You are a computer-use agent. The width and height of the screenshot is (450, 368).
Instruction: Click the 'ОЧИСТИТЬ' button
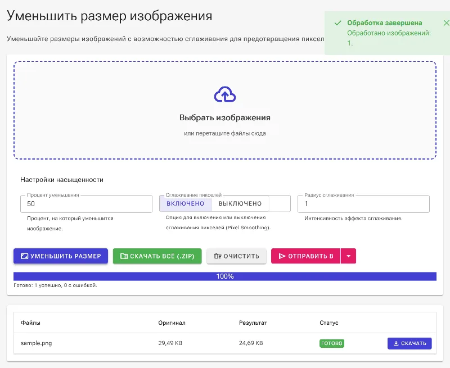[236, 256]
